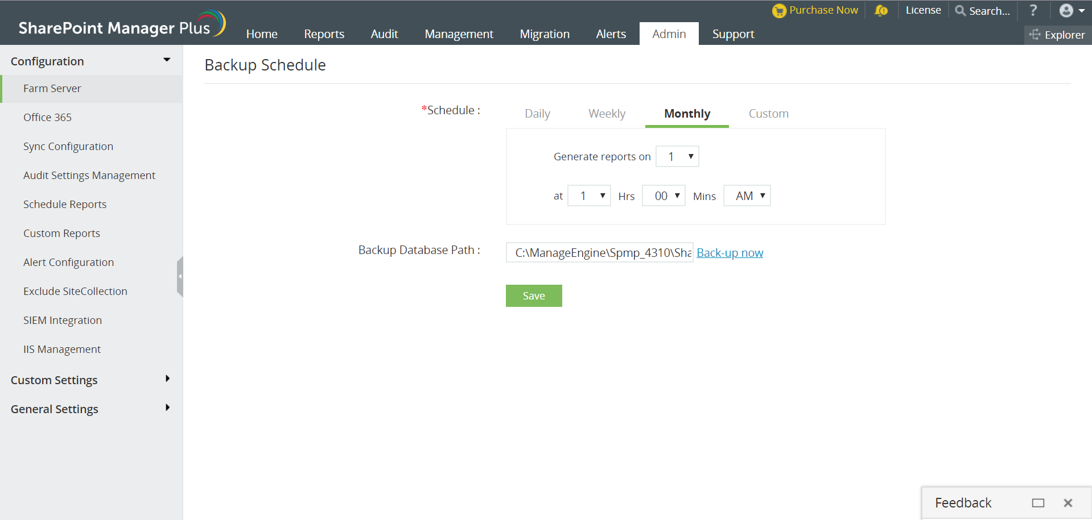Select the Admin tab

pos(669,34)
